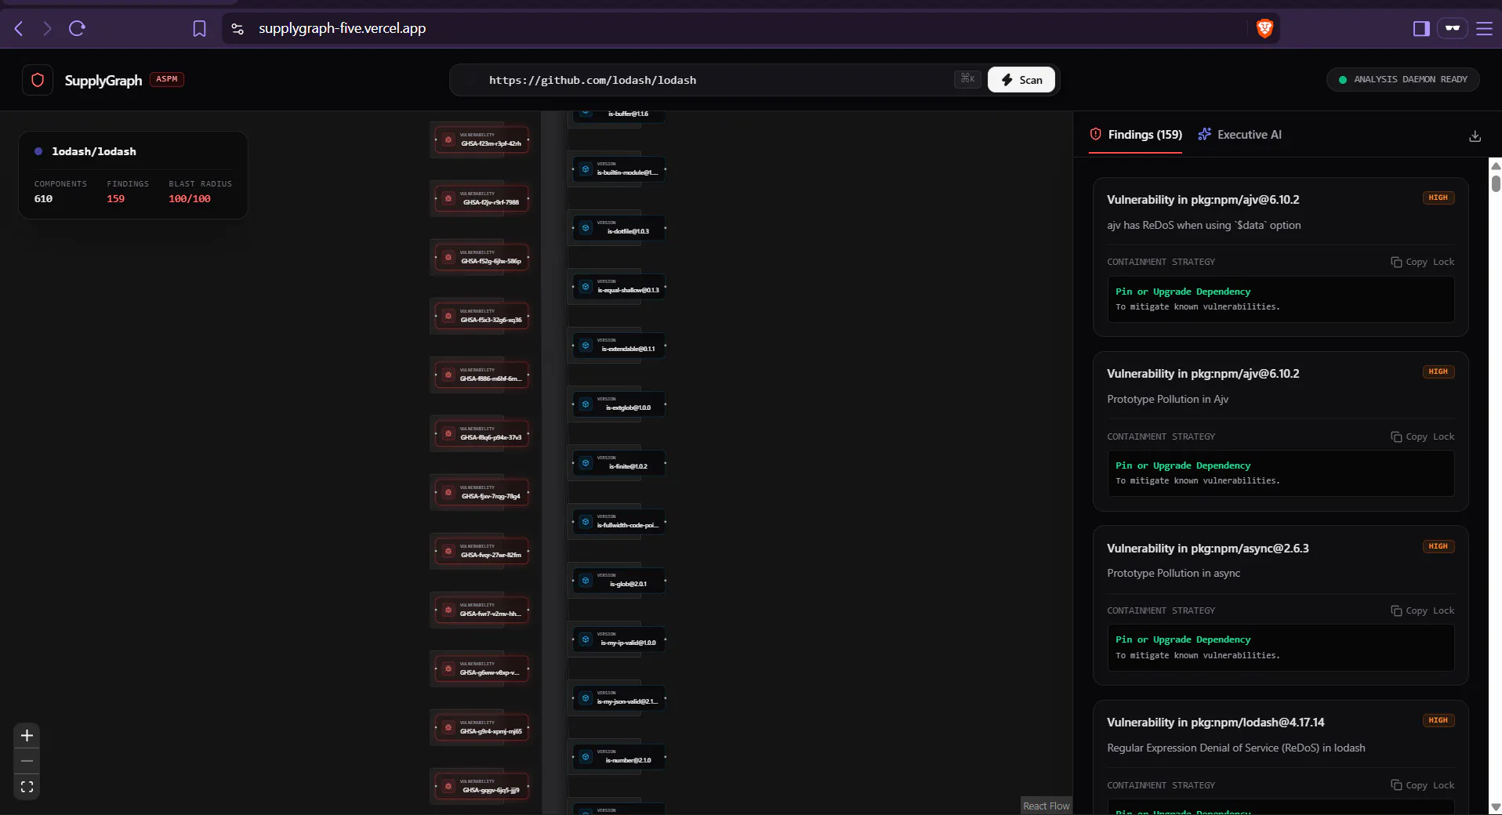
Task: Click the copy icon for ajv ReDoS finding
Action: [x=1396, y=262]
